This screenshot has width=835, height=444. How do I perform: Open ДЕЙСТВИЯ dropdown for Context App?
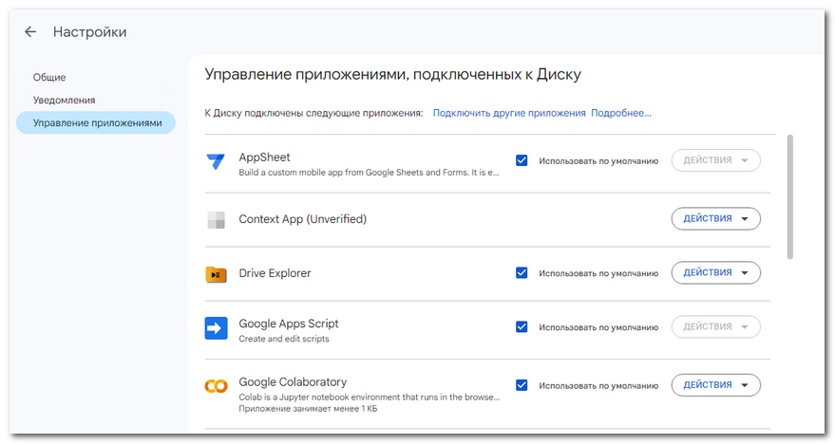pyautogui.click(x=715, y=218)
